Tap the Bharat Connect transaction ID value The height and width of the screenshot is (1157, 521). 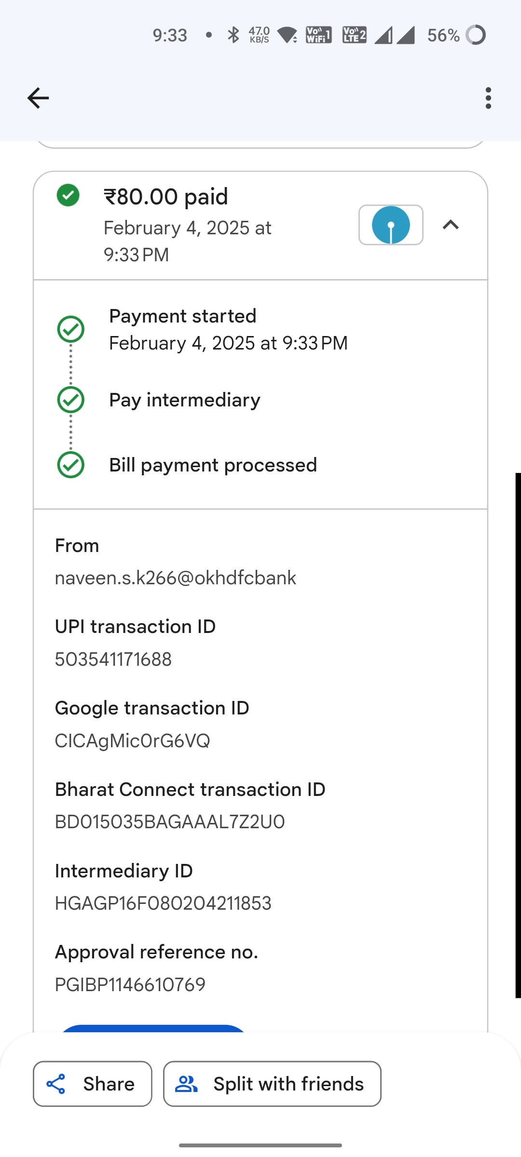170,822
